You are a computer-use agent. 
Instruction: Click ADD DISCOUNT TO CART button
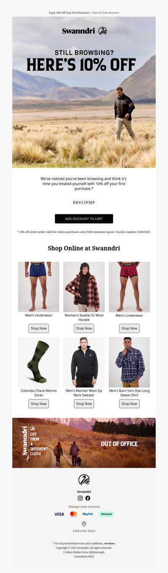click(x=84, y=219)
